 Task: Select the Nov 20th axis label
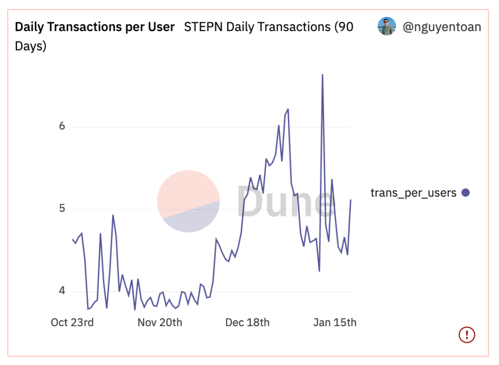(160, 322)
